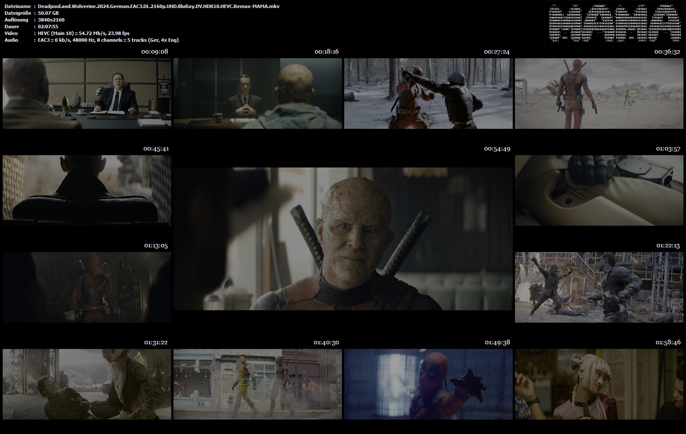Viewport: 686px width, 434px height.
Task: Click the timestamp text 01:49:38
Action: 498,343
